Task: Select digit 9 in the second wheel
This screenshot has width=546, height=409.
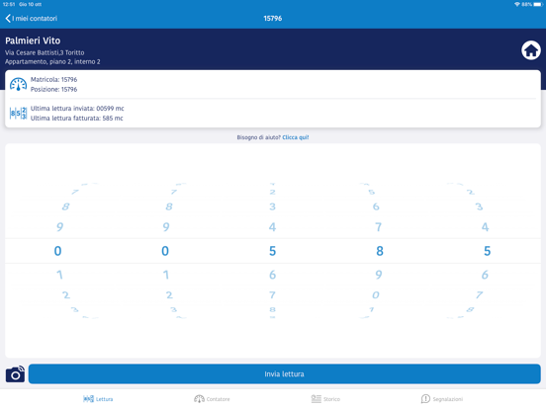Action: tap(166, 227)
